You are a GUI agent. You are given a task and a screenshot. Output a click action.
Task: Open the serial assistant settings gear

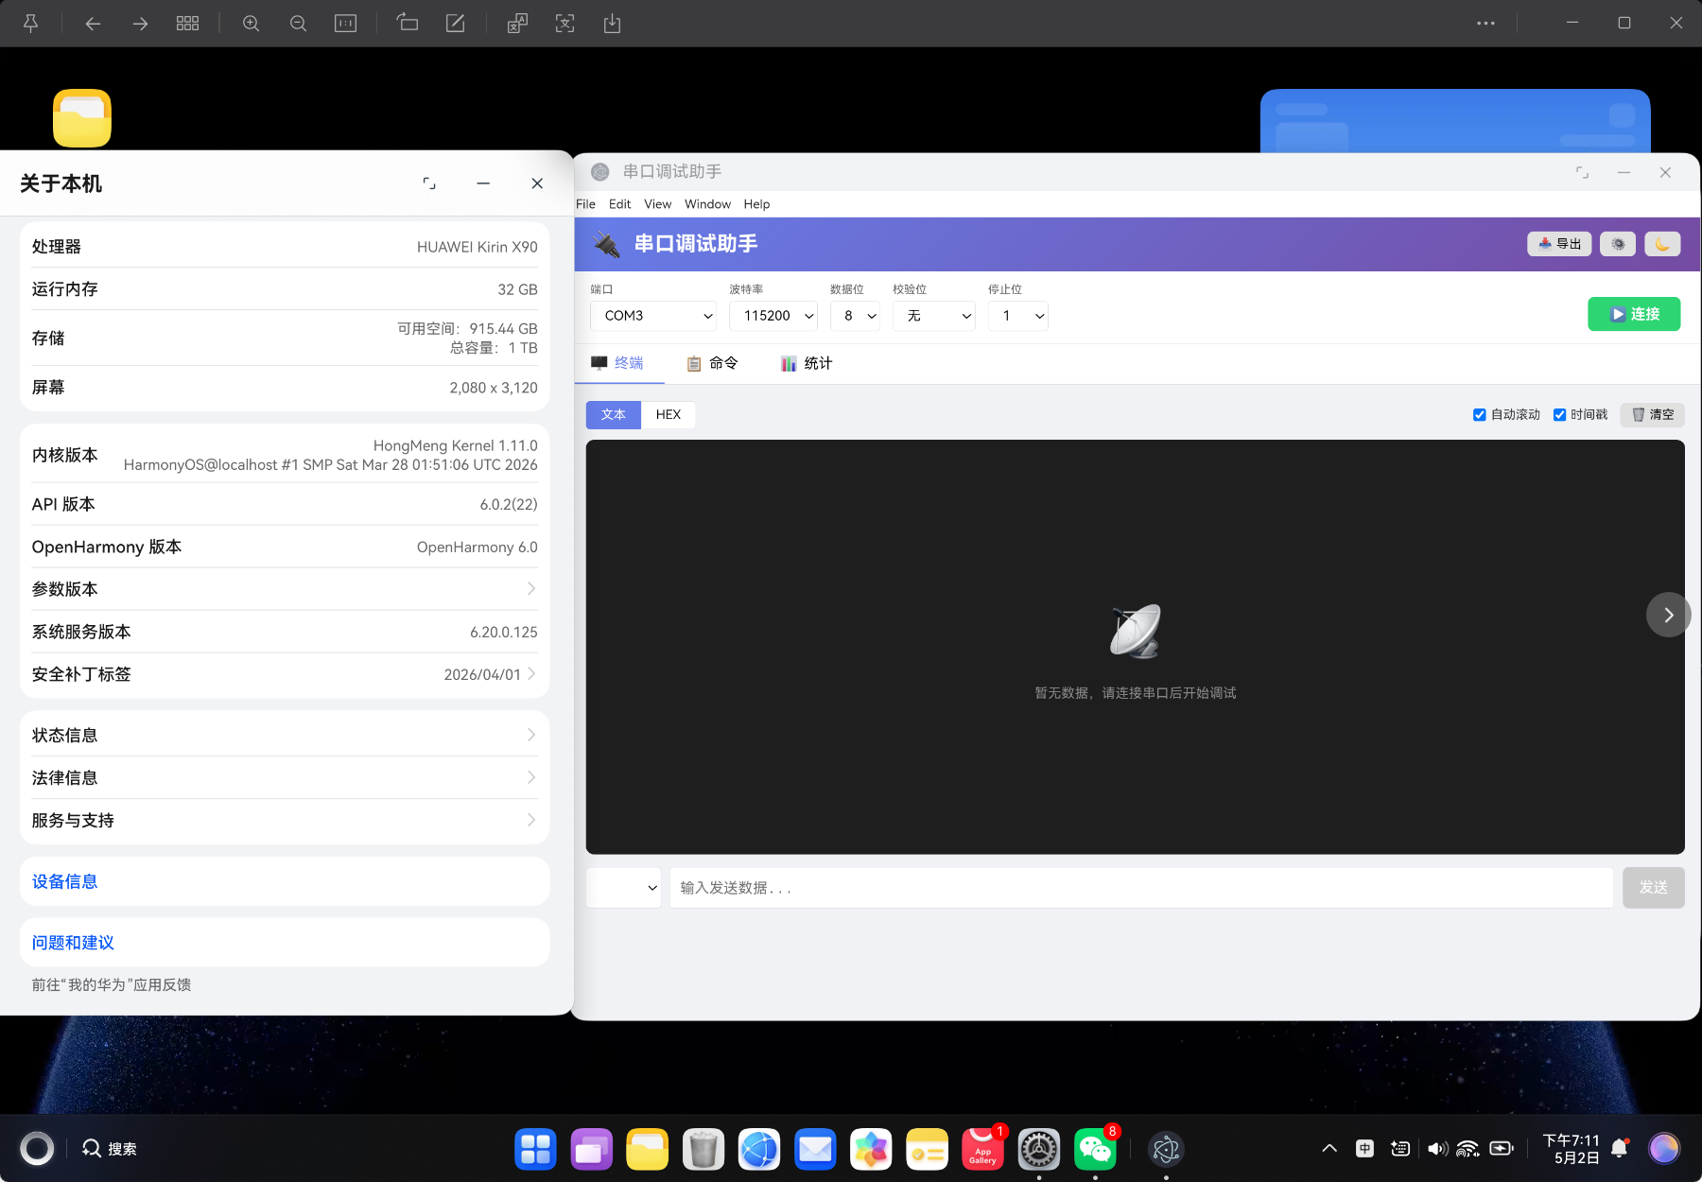click(x=1618, y=244)
